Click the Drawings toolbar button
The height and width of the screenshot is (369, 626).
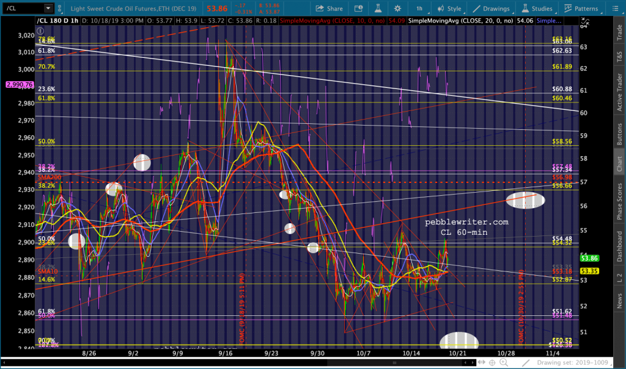pos(492,9)
